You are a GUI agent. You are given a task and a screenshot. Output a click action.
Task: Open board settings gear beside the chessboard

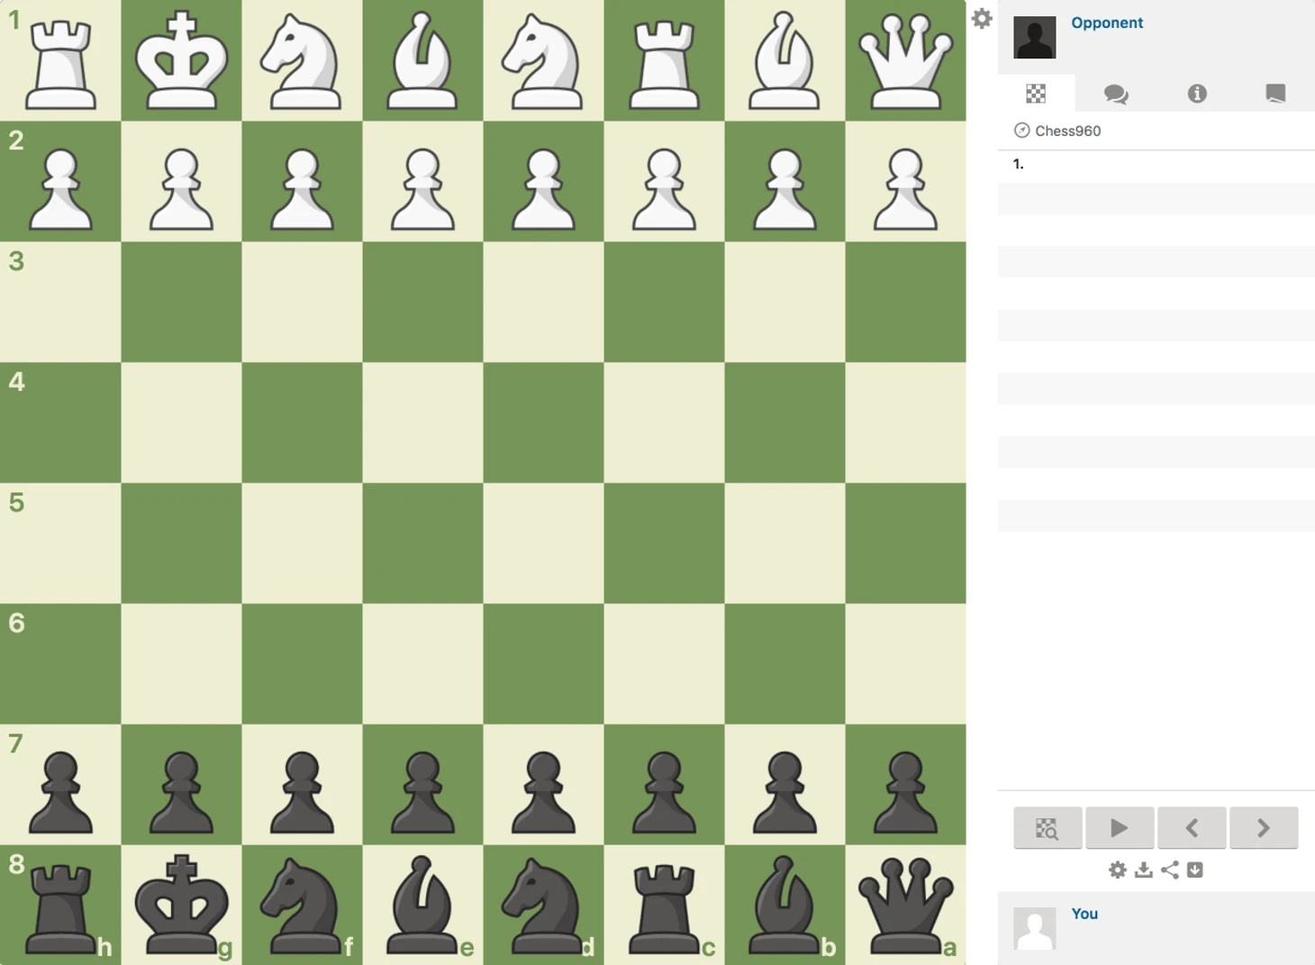982,18
